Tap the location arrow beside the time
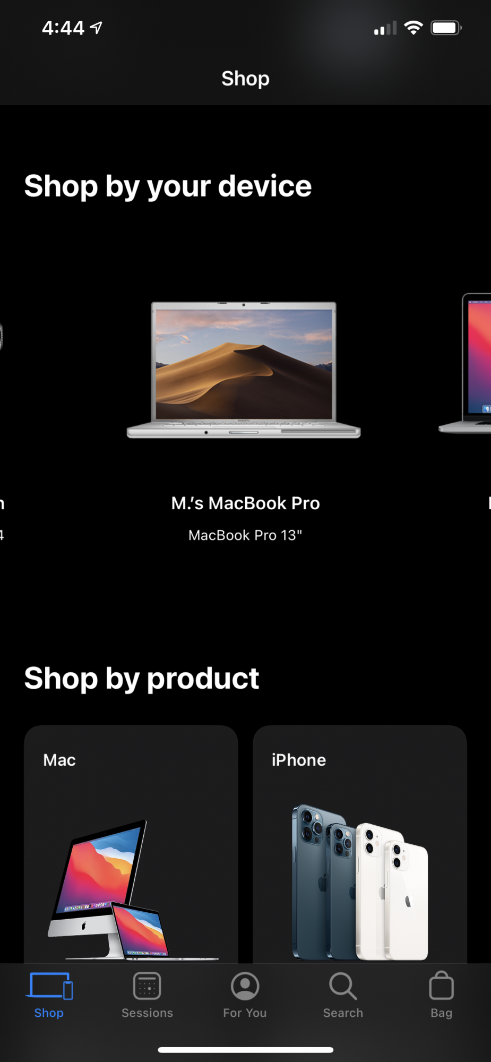The height and width of the screenshot is (1062, 491). tap(96, 28)
